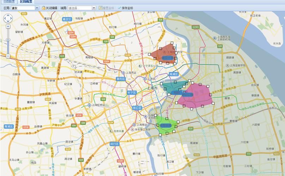Click the zoom slider track on the map
Viewport: 285px width, 176px height.
pos(8,48)
